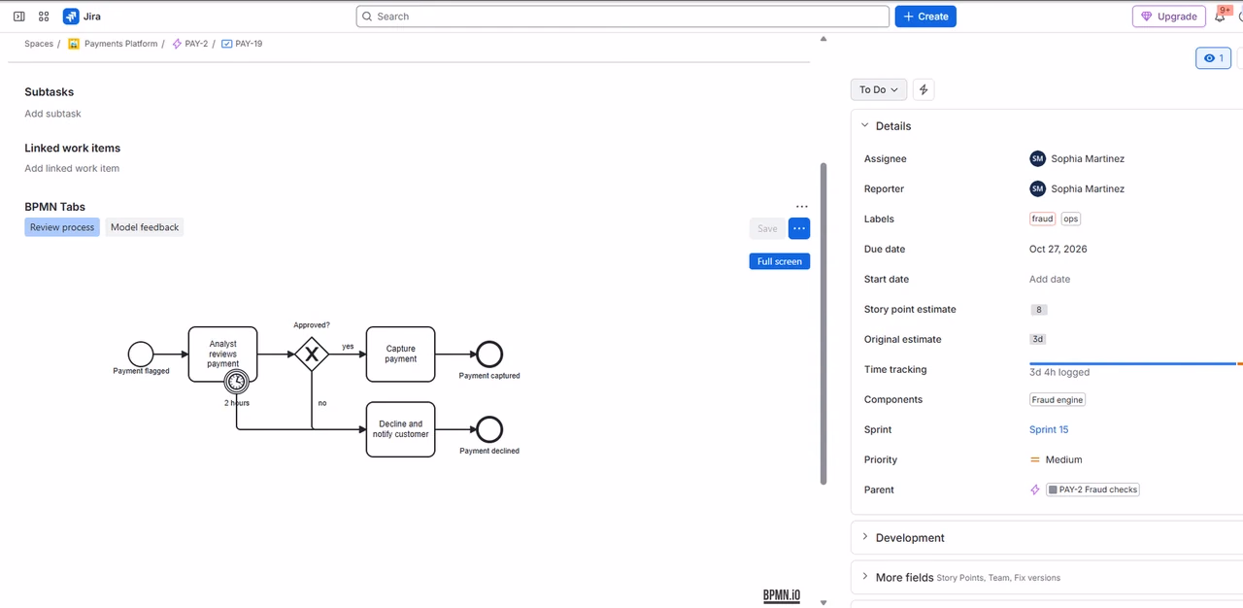Click the Upgrade button
Viewport: 1243px width, 608px height.
click(1169, 17)
